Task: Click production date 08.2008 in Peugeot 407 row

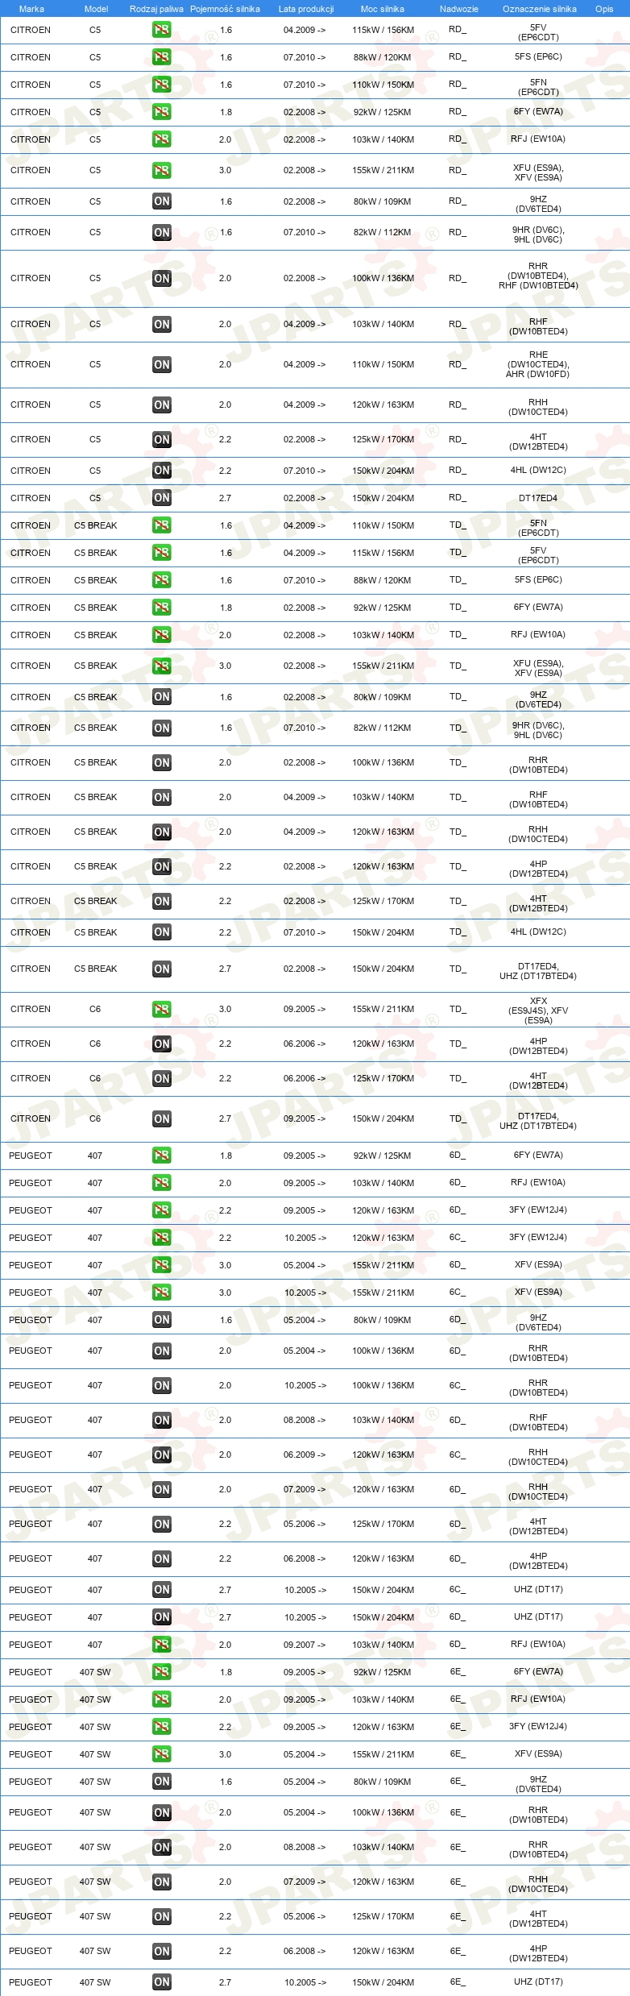Action: point(305,1421)
